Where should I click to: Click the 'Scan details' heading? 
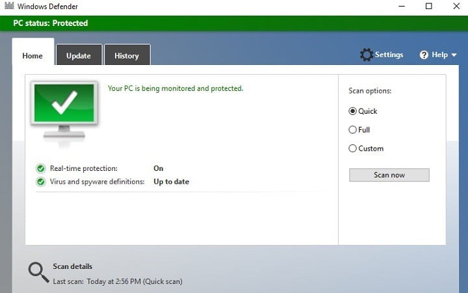pos(73,266)
